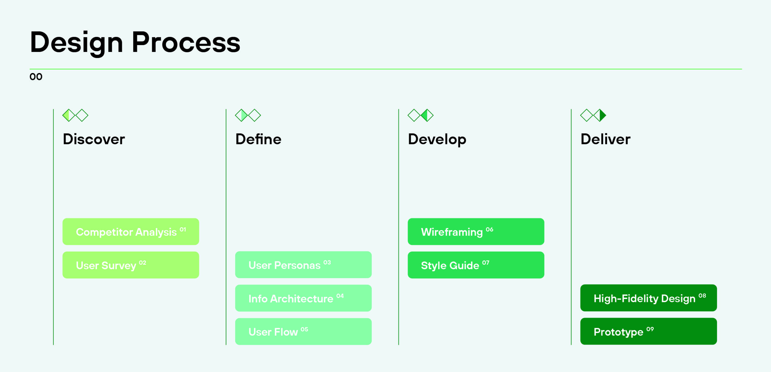The height and width of the screenshot is (372, 771).
Task: Click the Define column heading
Action: [x=258, y=139]
